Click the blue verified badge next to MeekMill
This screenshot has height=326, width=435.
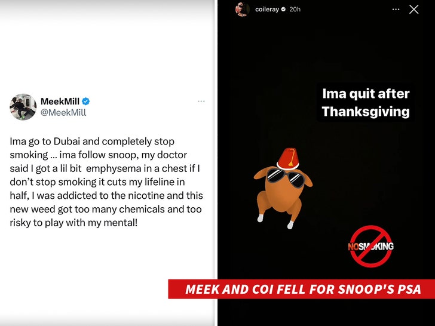(x=85, y=102)
